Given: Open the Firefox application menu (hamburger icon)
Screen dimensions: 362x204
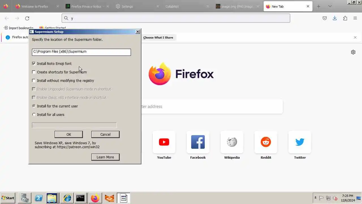Looking at the screenshot, I should pyautogui.click(x=355, y=18).
